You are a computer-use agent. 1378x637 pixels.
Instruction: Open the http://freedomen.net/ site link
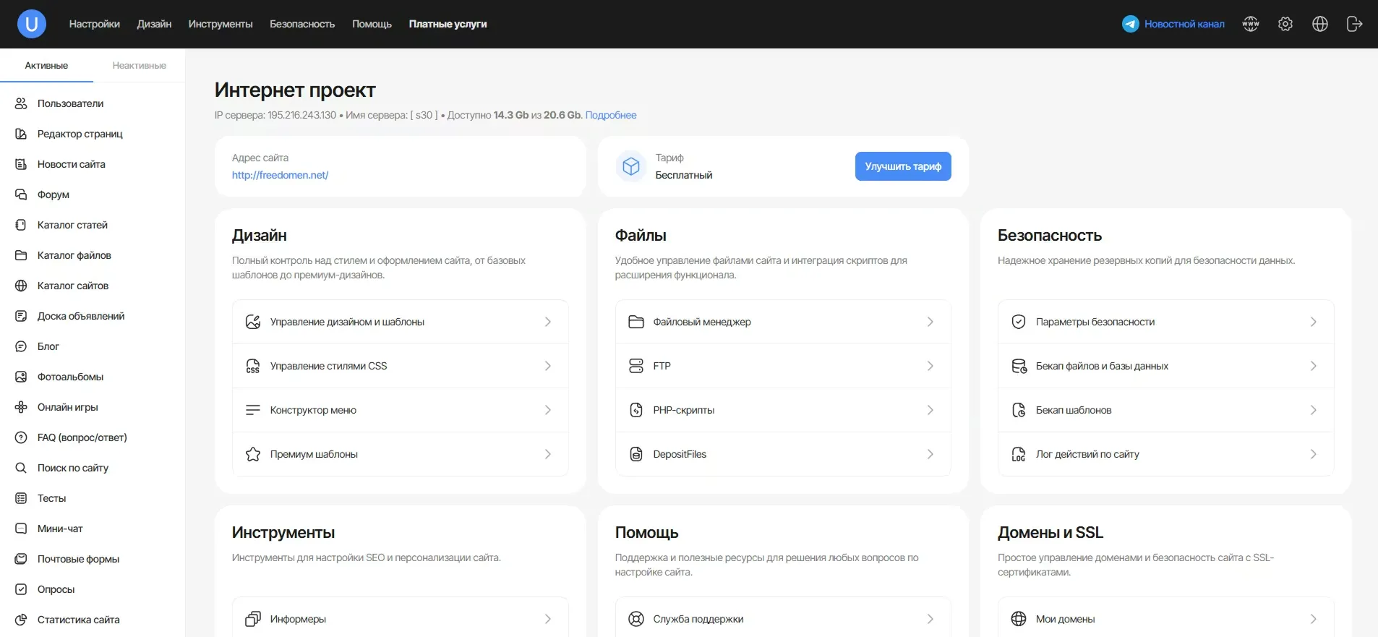coord(280,175)
